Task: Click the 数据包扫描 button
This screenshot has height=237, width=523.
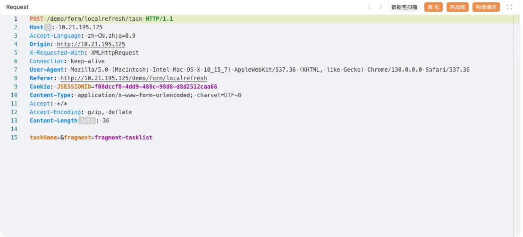Action: tap(404, 7)
